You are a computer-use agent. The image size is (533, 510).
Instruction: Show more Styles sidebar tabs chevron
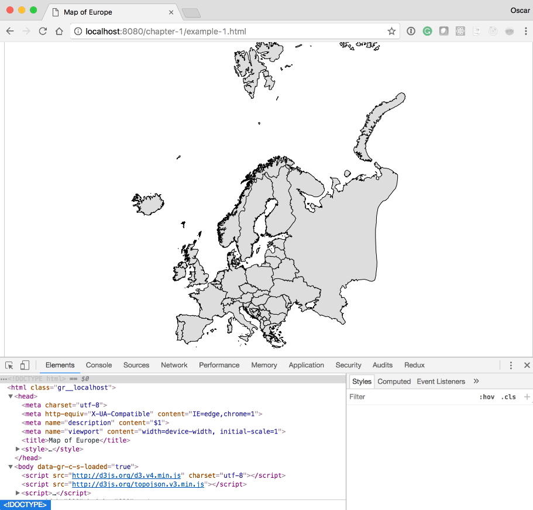[476, 381]
